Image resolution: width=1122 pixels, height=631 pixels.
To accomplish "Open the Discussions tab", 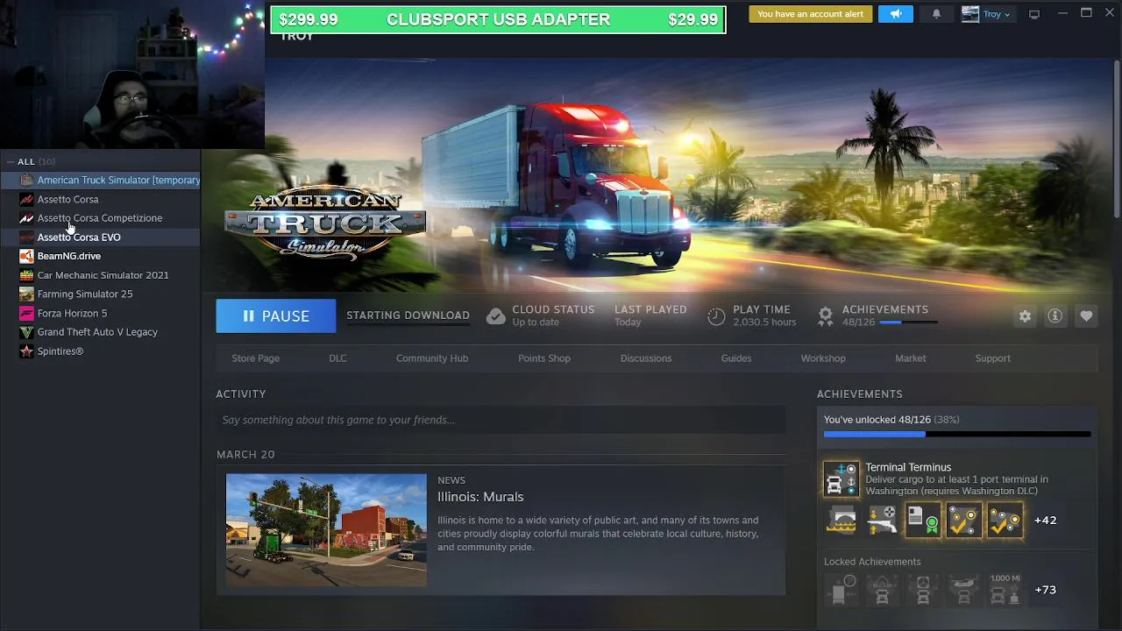I will click(646, 358).
